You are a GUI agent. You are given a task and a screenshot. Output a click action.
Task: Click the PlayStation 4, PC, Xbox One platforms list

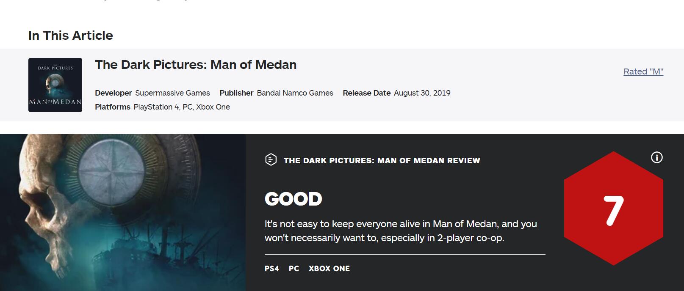[182, 107]
